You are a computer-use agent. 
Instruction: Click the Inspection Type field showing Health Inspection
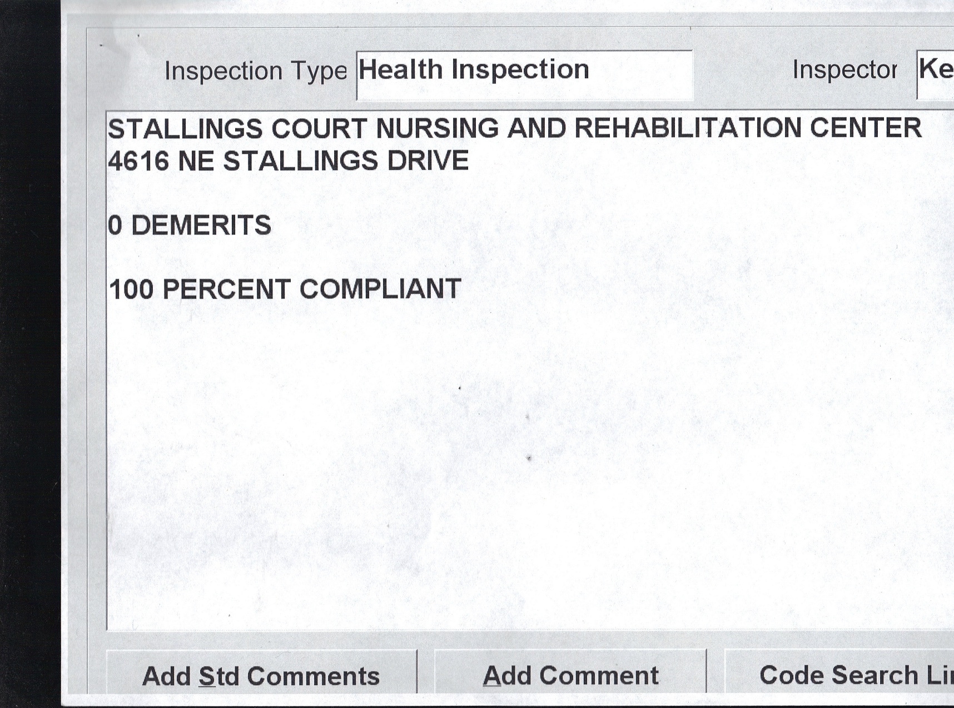tap(524, 74)
